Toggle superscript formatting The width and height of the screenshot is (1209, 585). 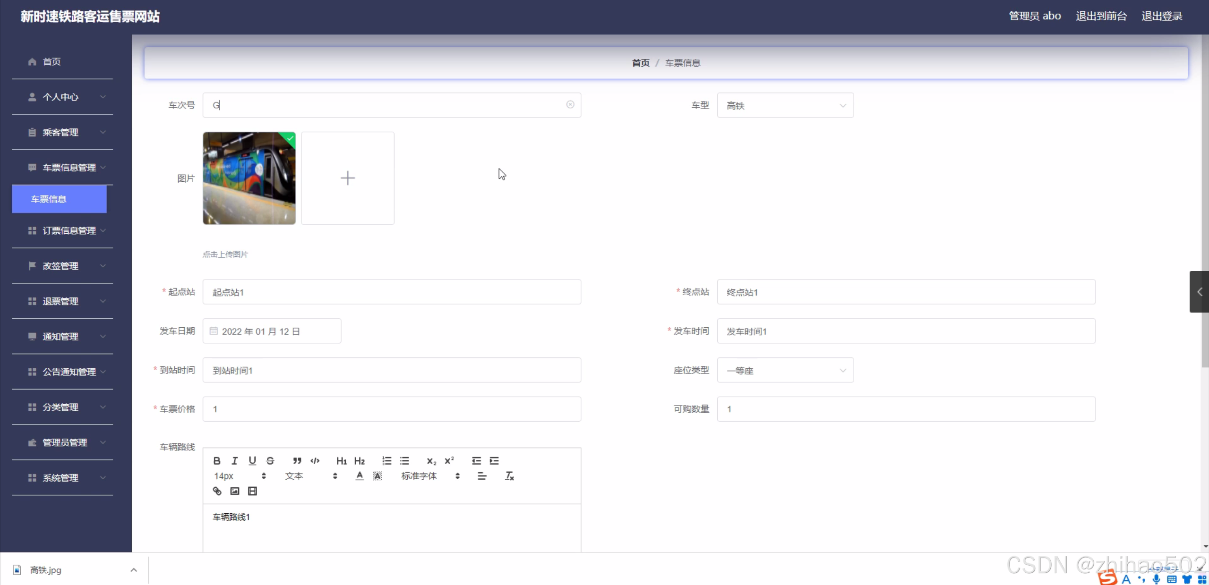click(449, 461)
